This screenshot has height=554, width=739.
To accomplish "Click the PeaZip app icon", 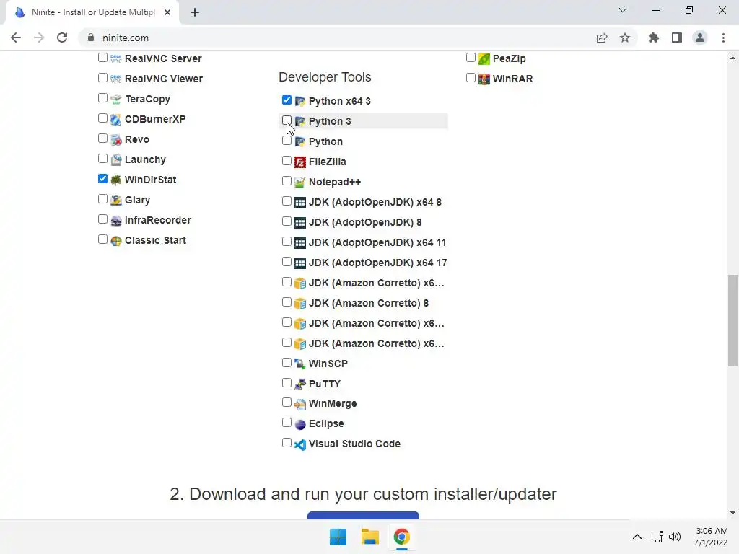I will [x=484, y=58].
